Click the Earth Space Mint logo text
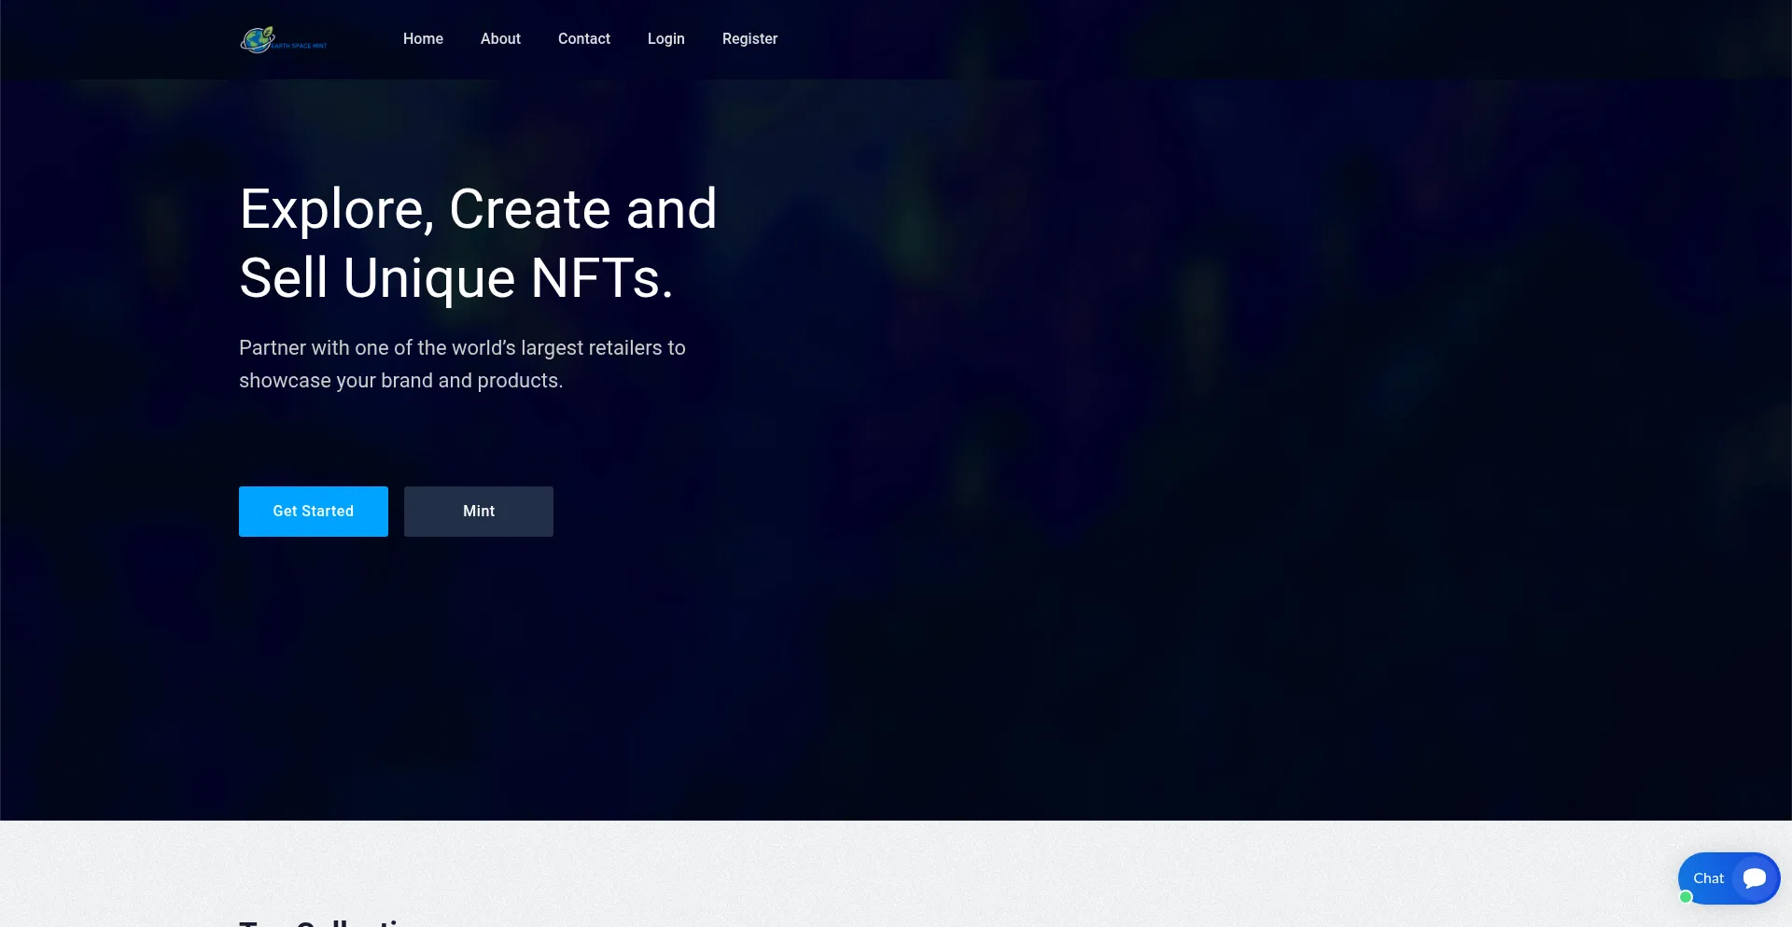 coord(301,46)
